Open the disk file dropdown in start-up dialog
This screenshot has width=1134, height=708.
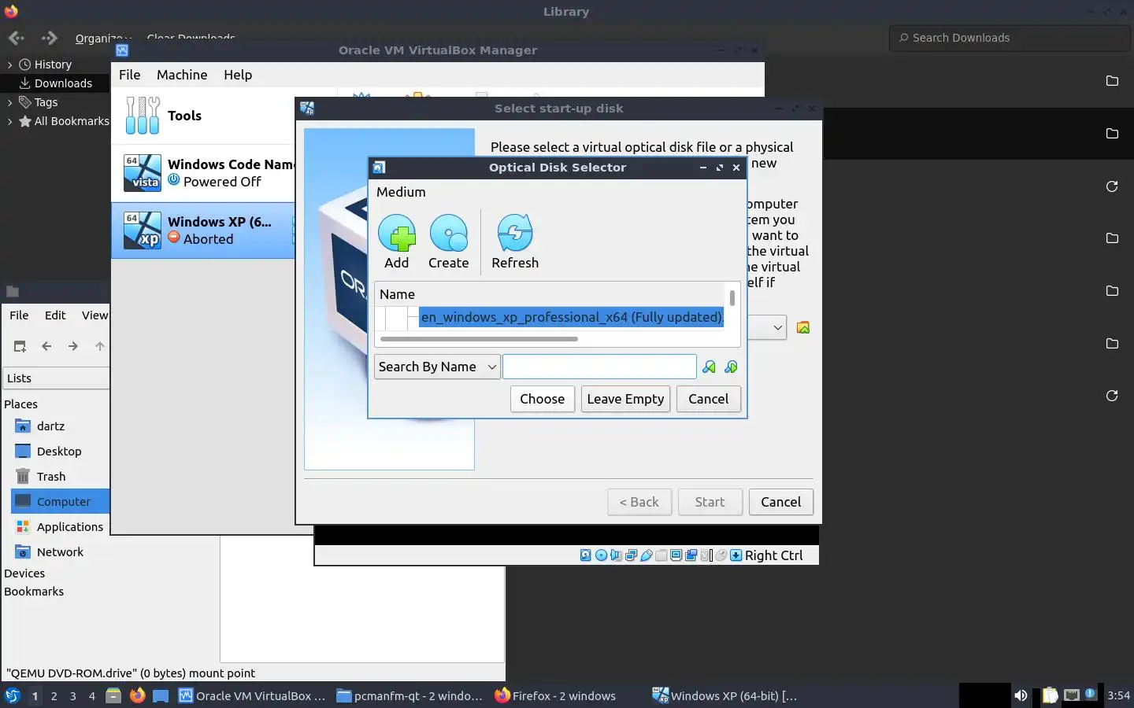pos(776,327)
